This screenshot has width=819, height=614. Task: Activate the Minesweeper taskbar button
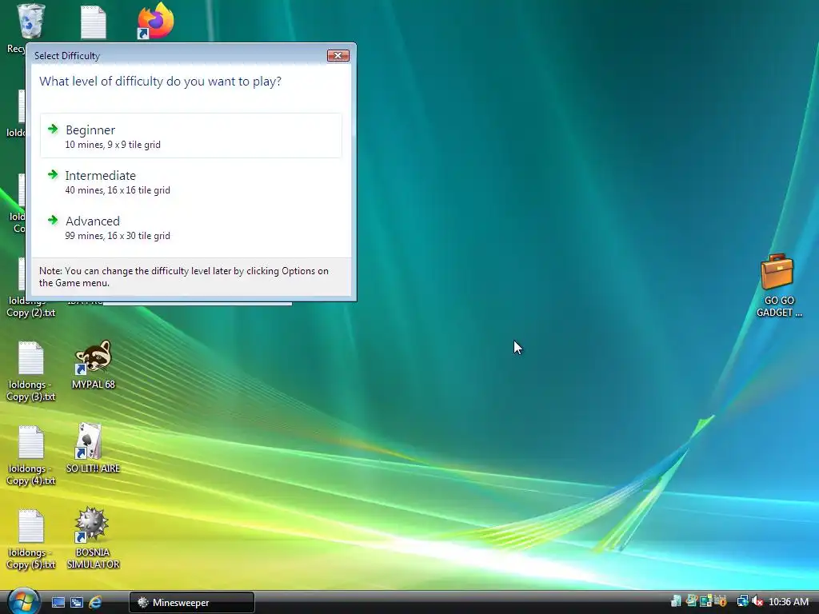click(x=192, y=603)
